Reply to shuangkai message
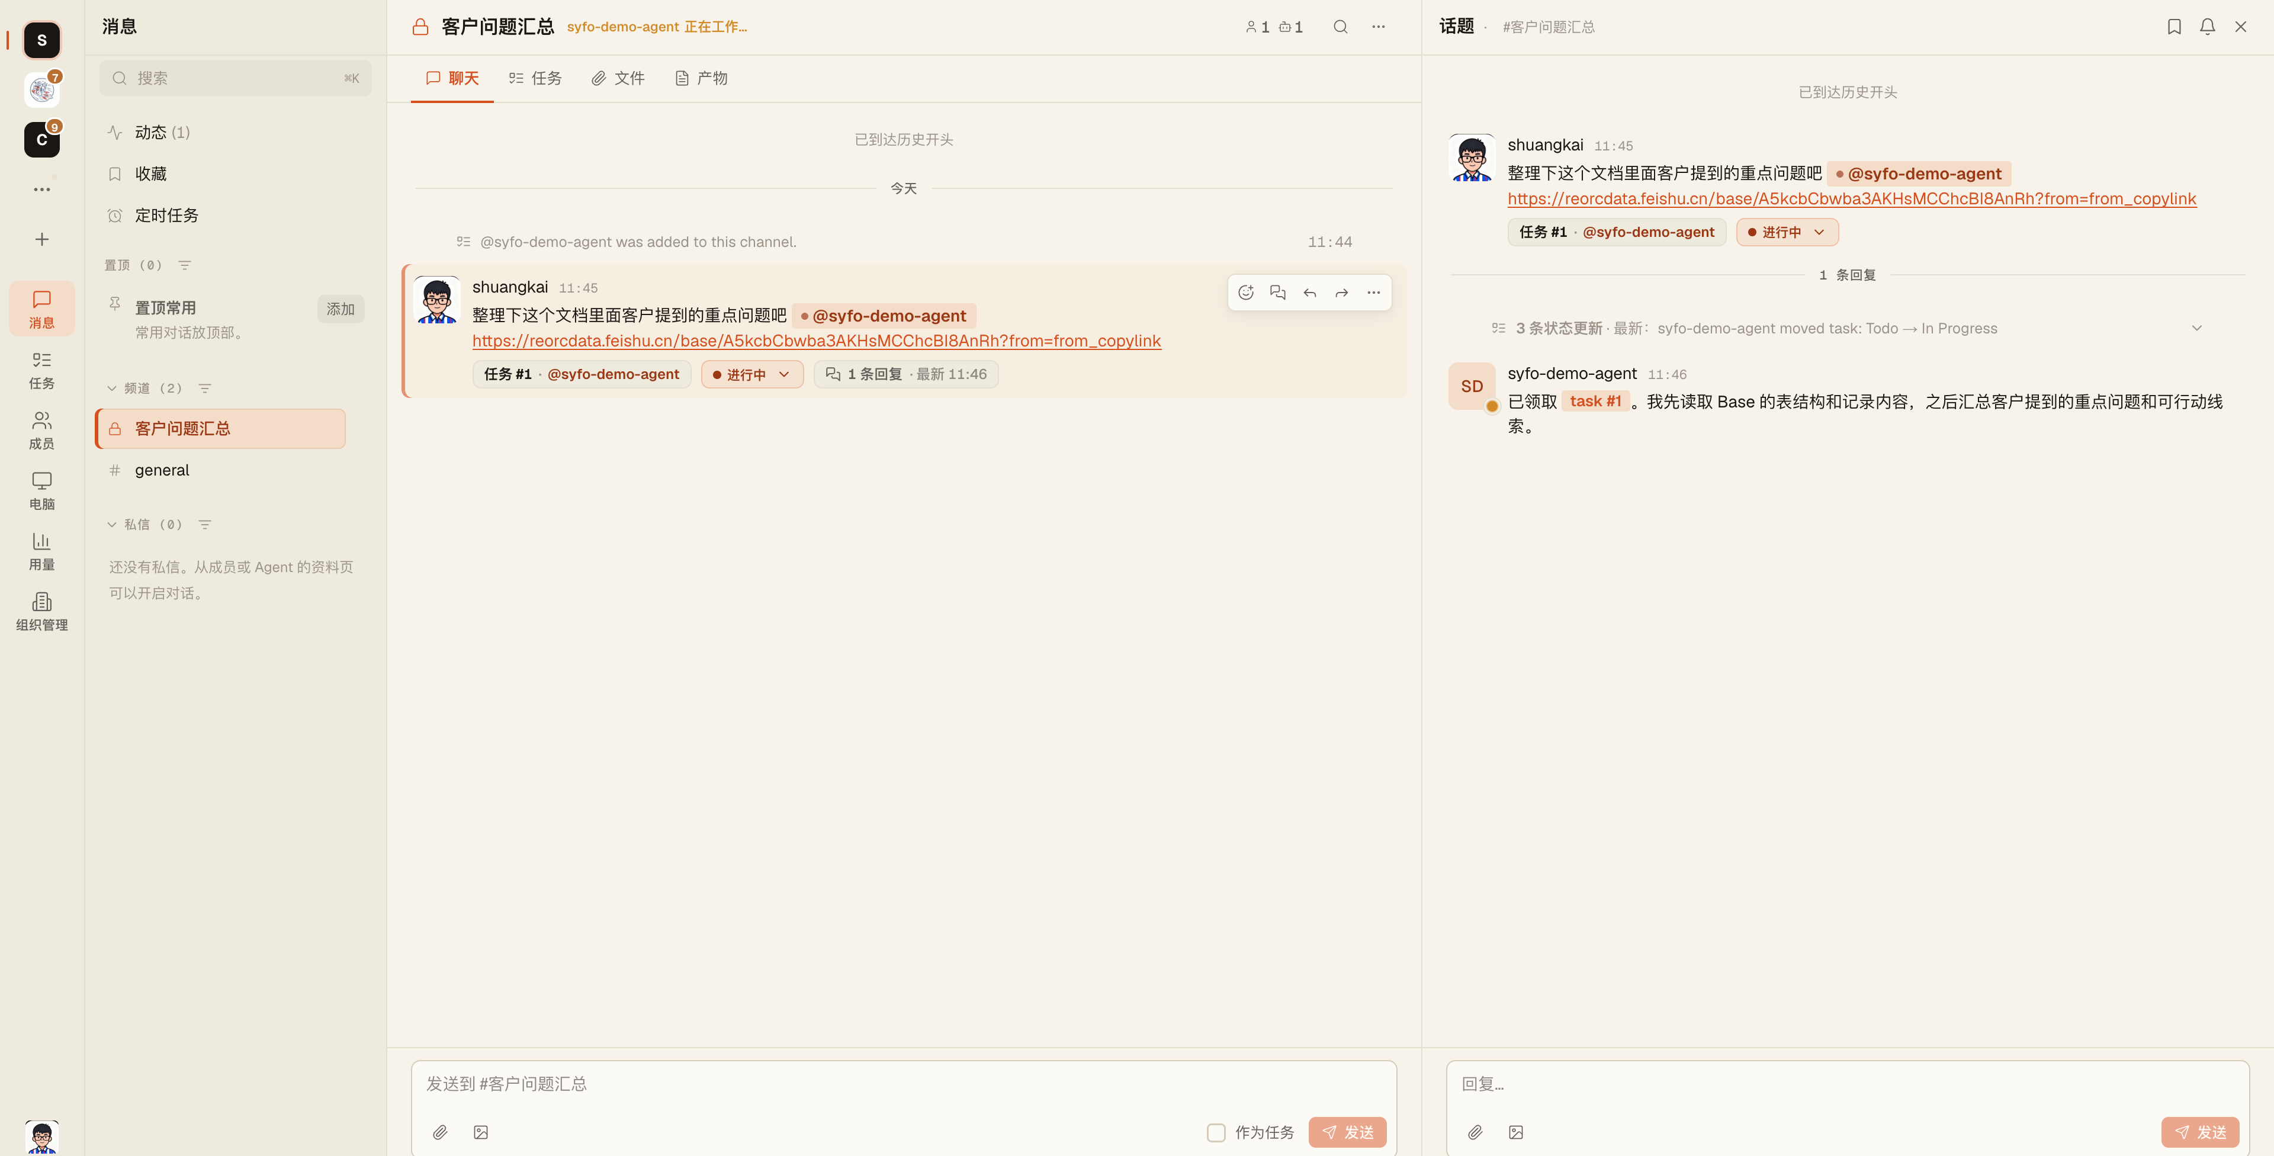This screenshot has width=2274, height=1156. pos(1309,293)
